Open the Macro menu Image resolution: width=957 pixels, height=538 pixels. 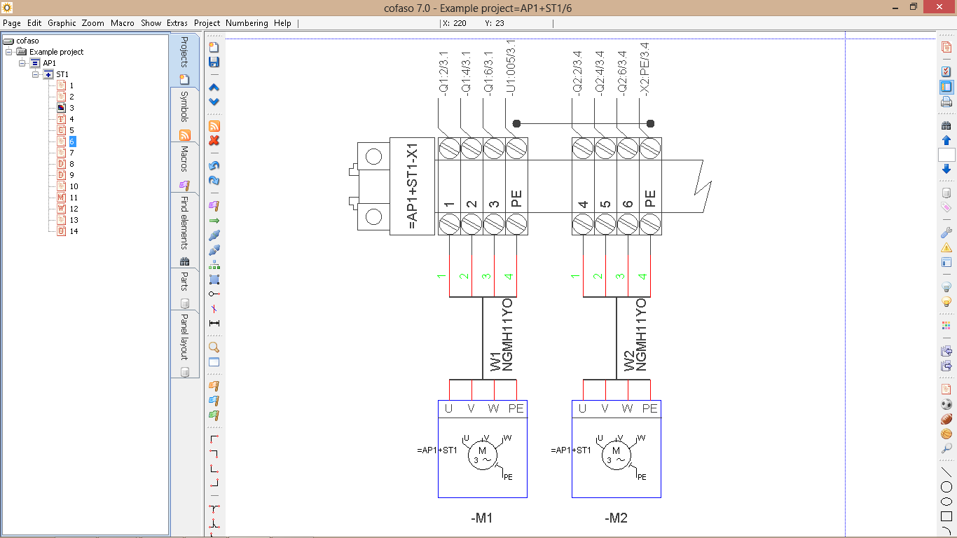tap(122, 23)
